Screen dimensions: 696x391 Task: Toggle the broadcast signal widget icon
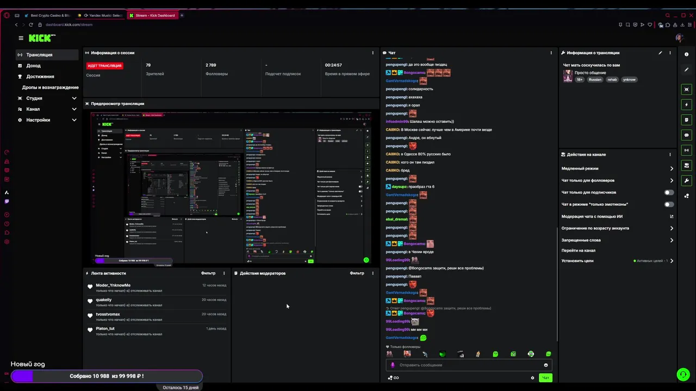[686, 150]
